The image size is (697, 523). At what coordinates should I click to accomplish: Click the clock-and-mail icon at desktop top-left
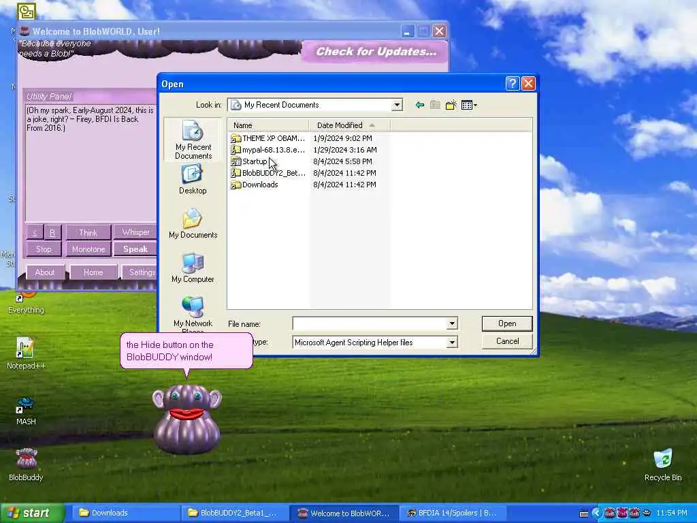[27, 11]
